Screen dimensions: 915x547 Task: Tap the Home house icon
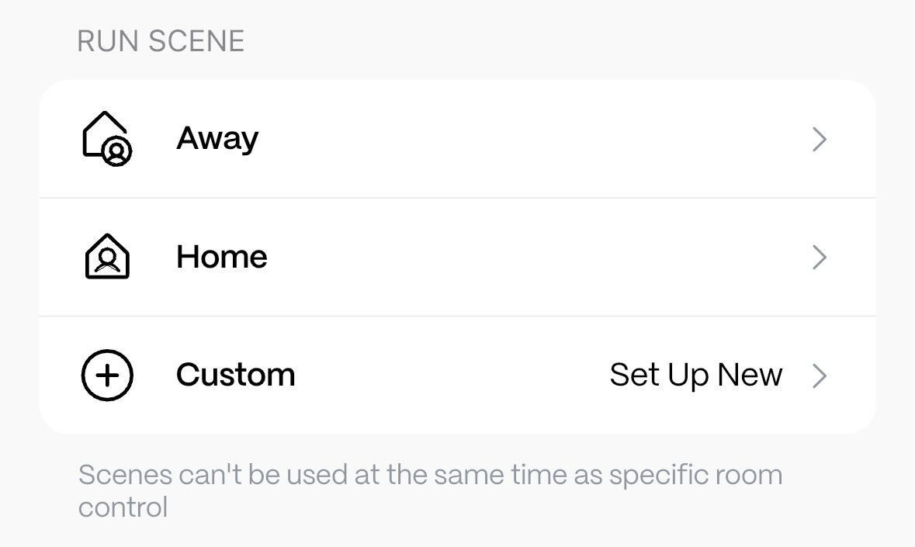pyautogui.click(x=107, y=257)
